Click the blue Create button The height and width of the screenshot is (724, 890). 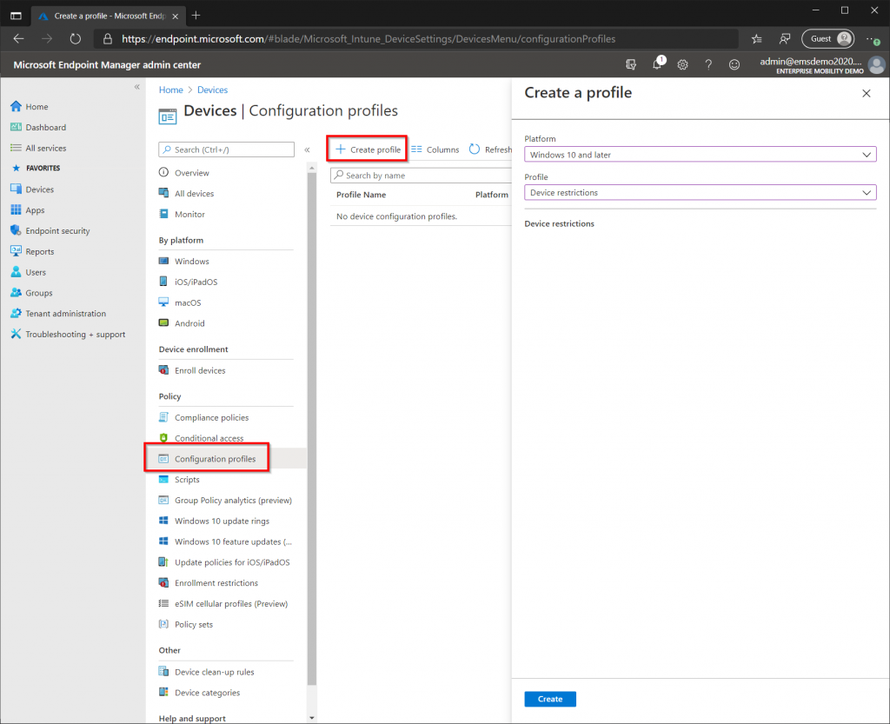(x=550, y=699)
